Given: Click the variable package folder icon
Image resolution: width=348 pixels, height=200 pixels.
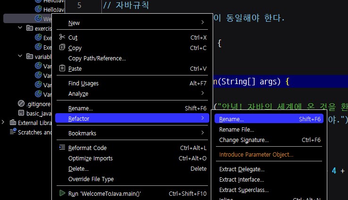Looking at the screenshot, I should 30,56.
